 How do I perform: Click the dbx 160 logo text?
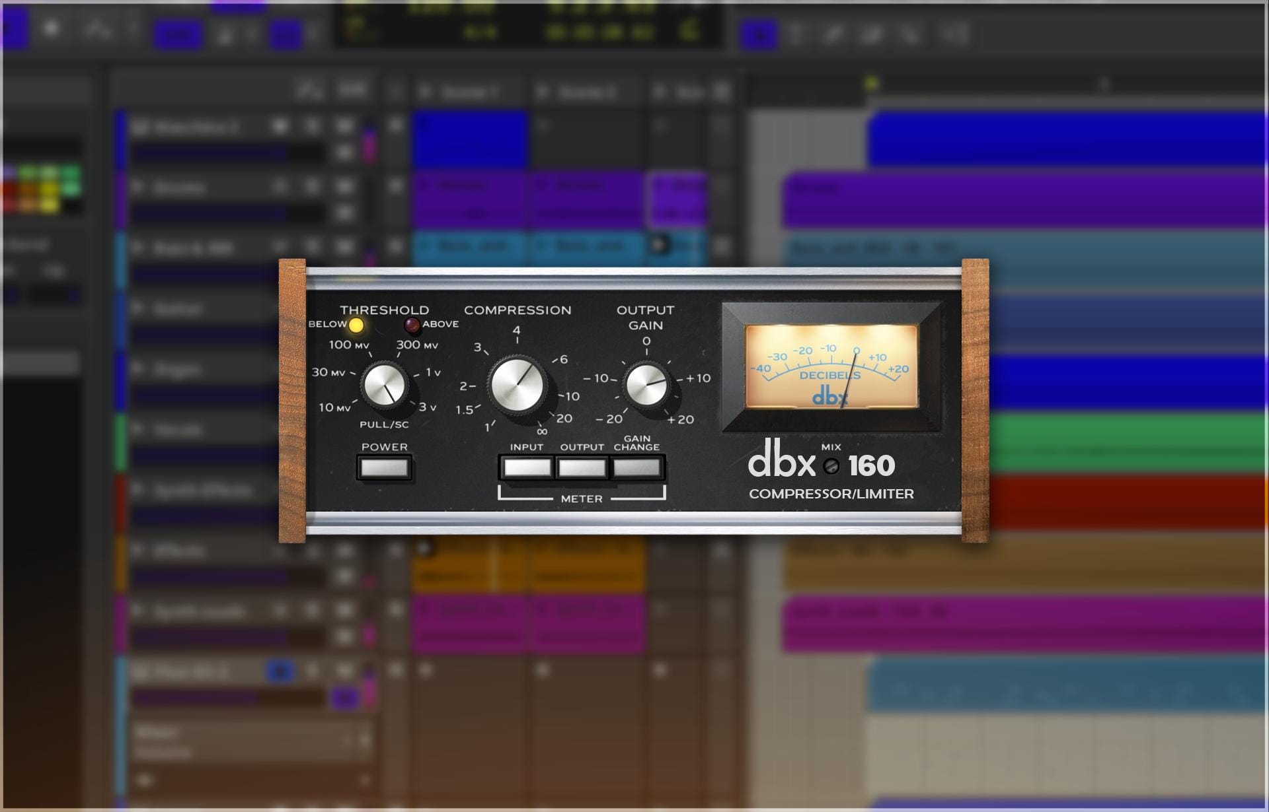click(822, 459)
